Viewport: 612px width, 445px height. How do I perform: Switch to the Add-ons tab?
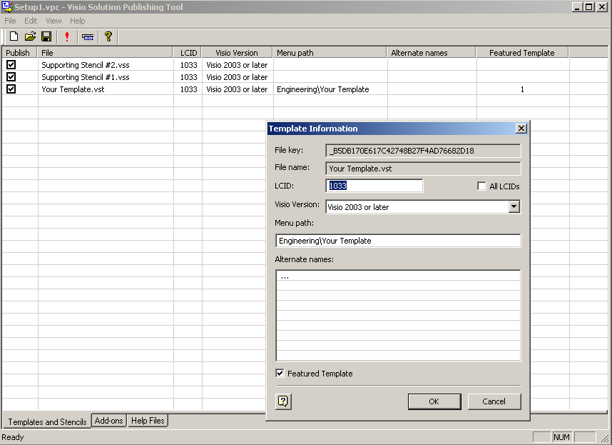[109, 421]
